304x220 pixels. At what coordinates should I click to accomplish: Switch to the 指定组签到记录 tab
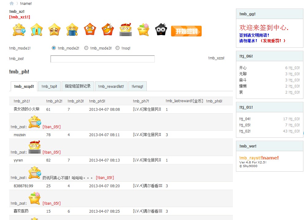tap(78, 86)
